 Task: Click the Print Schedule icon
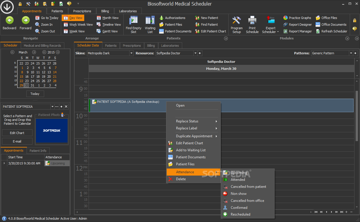pyautogui.click(x=252, y=20)
